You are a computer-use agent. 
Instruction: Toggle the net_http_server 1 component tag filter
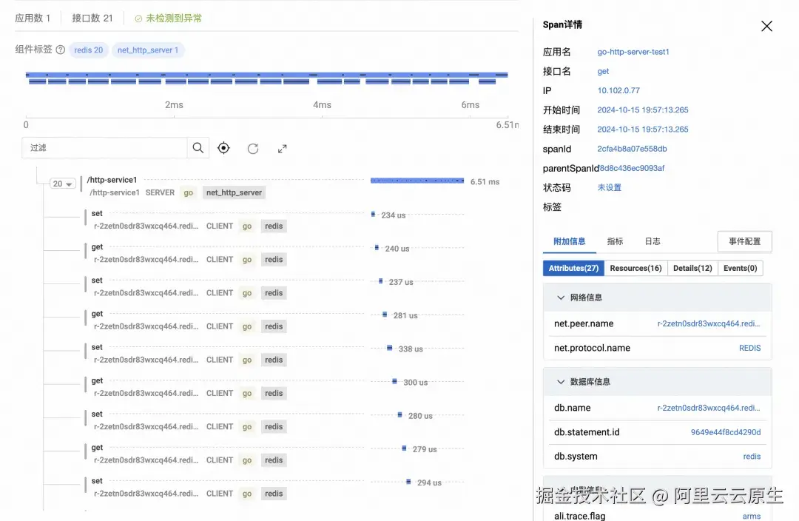click(147, 50)
